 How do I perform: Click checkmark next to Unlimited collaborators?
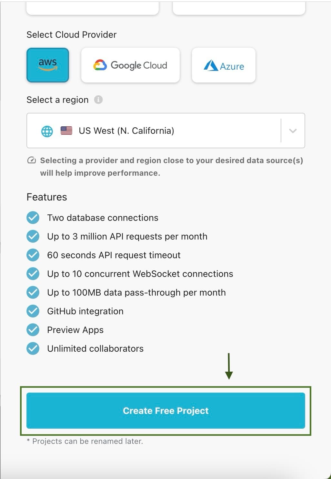point(33,349)
